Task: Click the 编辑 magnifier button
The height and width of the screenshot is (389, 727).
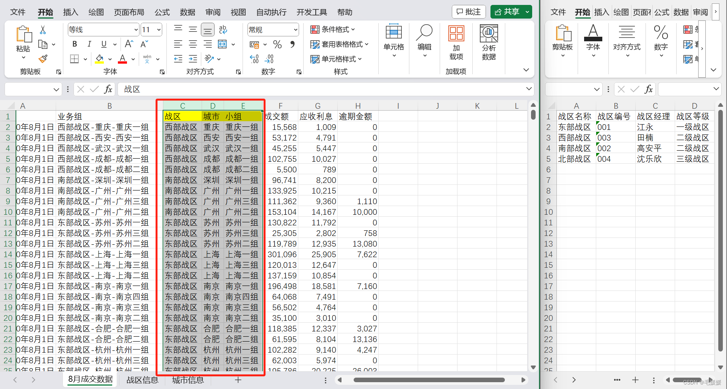Action: pyautogui.click(x=424, y=41)
